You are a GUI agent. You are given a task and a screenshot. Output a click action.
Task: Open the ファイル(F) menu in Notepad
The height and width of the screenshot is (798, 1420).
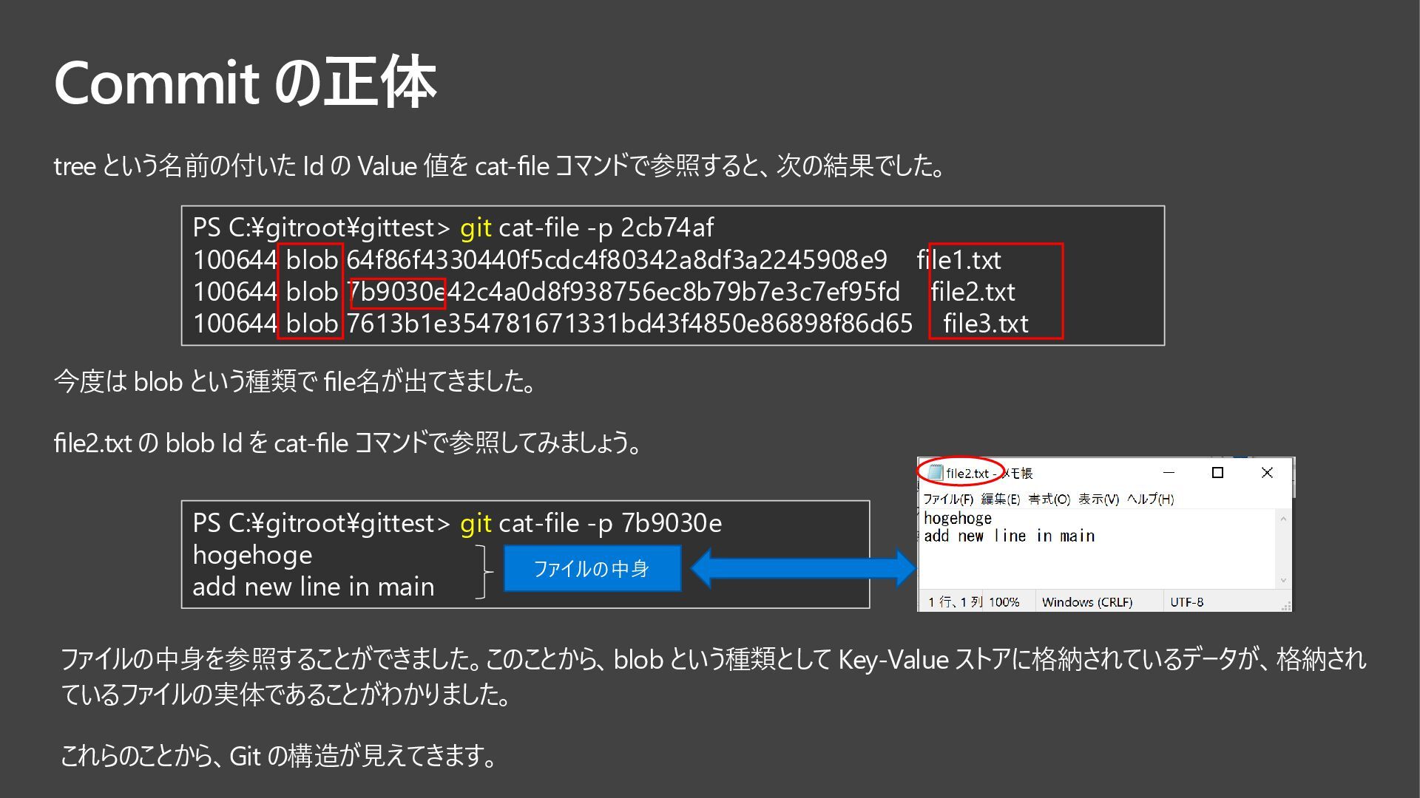pyautogui.click(x=947, y=499)
